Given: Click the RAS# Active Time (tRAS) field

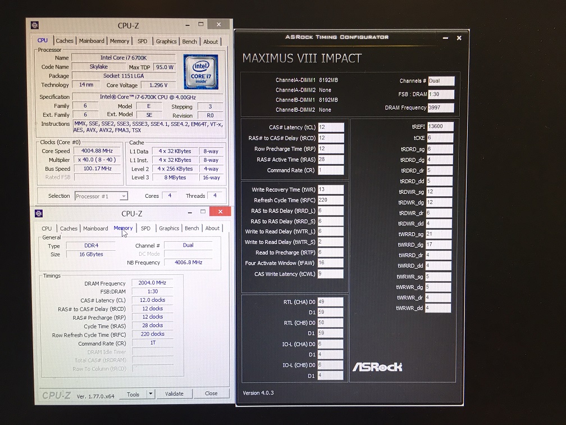Looking at the screenshot, I should 331,160.
